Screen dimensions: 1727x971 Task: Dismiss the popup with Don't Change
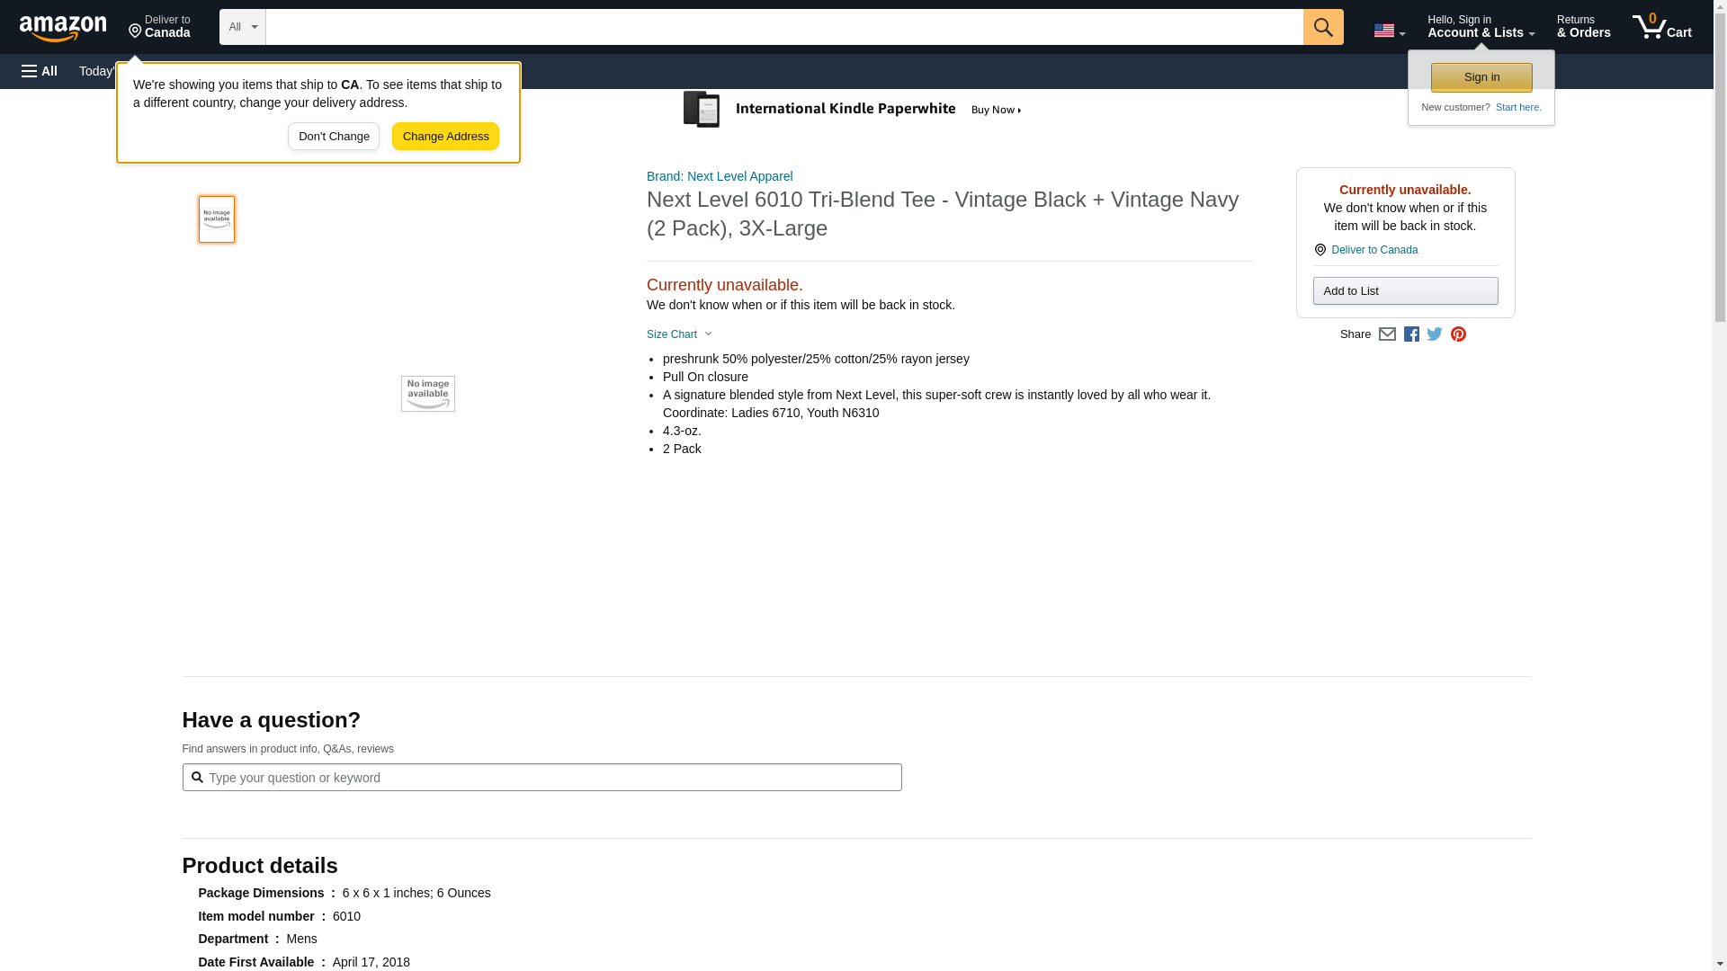[x=334, y=137]
